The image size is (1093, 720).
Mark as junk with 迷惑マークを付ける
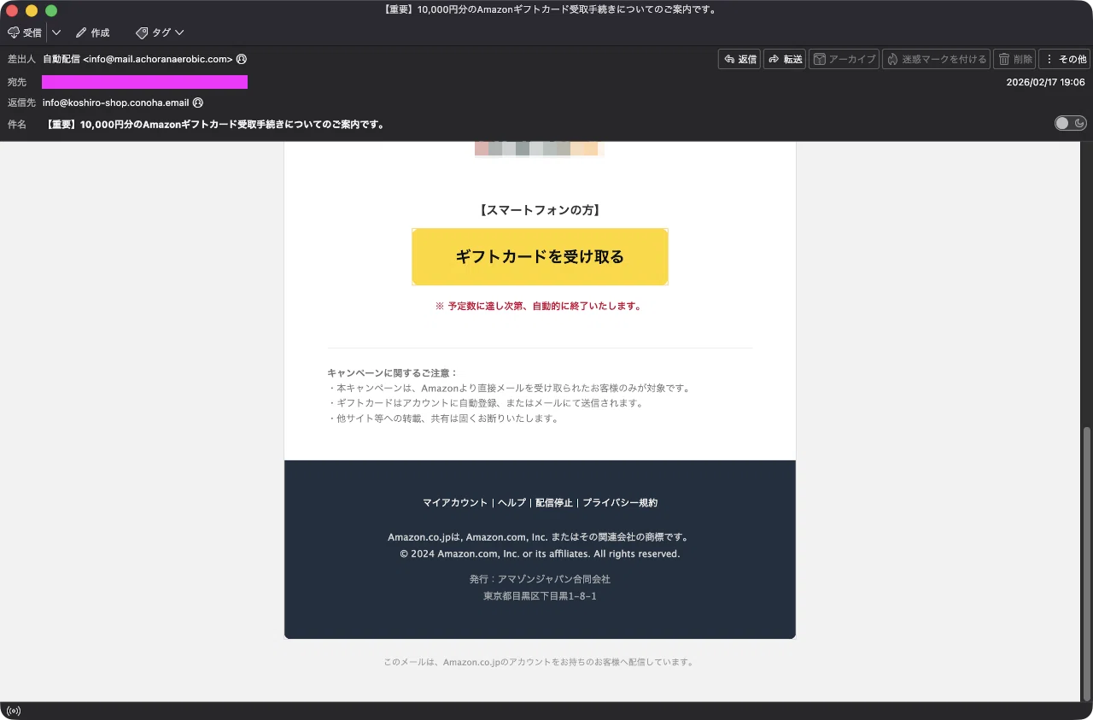click(936, 59)
